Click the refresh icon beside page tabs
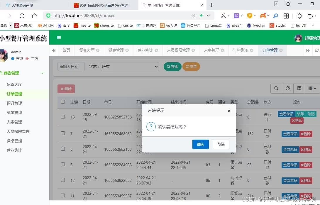Image resolution: width=320 pixels, height=205 pixels. coord(317,50)
